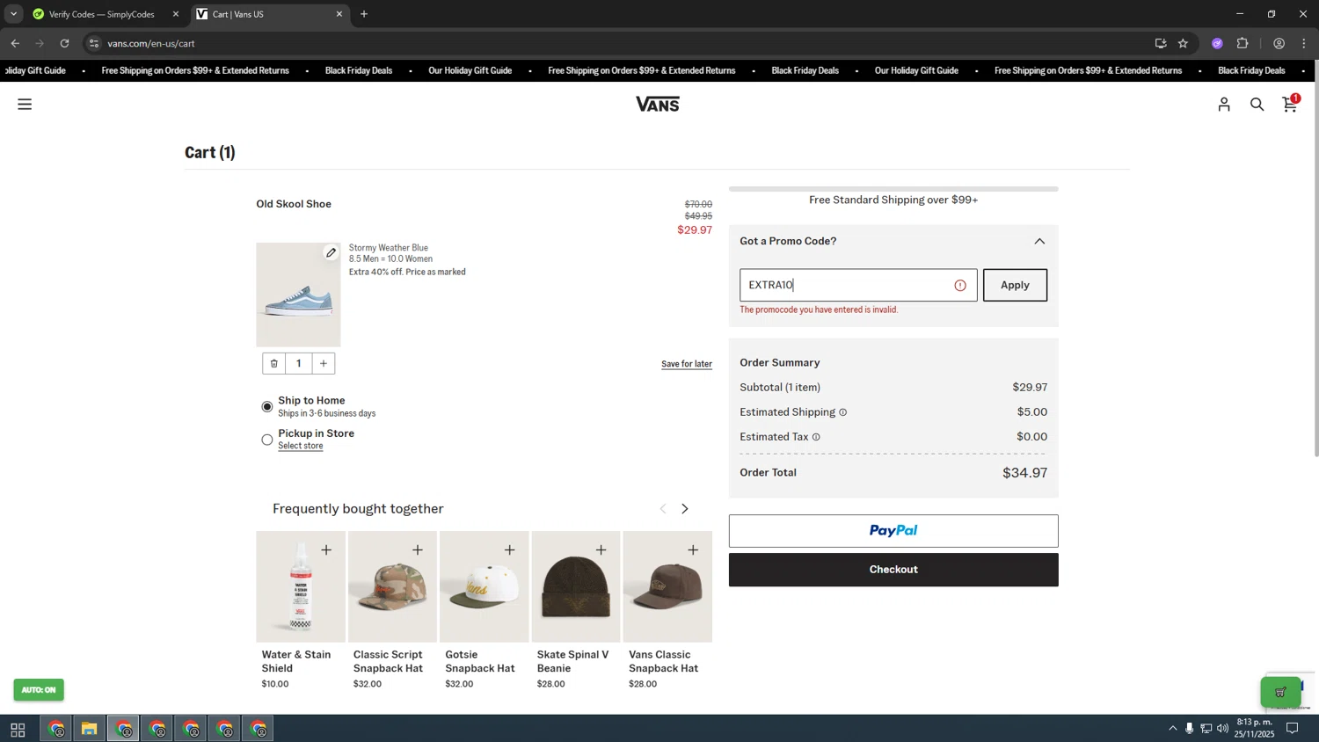Open the account profile icon

click(x=1224, y=105)
